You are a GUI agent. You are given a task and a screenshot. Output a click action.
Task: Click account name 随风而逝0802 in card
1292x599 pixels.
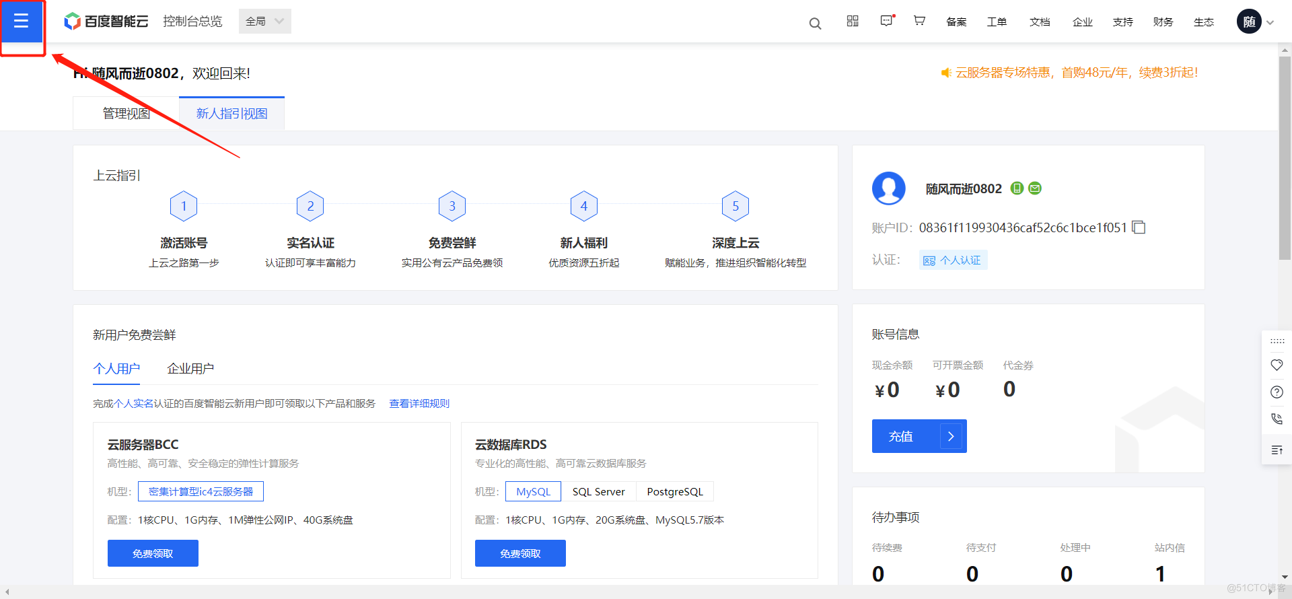(x=964, y=188)
